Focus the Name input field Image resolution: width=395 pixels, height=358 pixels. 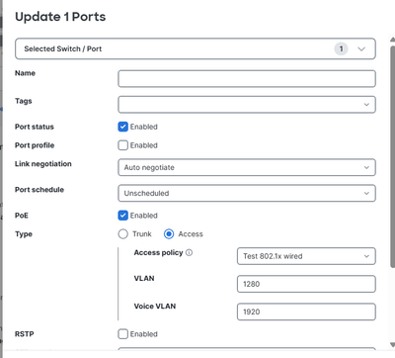247,79
